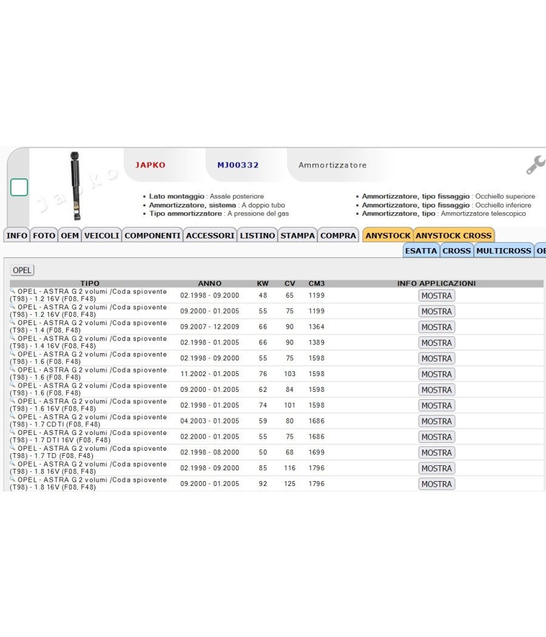Screen dimensions: 546x637
Task: Click MOSTRA for Astra 1.8 16V 116 CV
Action: [437, 468]
